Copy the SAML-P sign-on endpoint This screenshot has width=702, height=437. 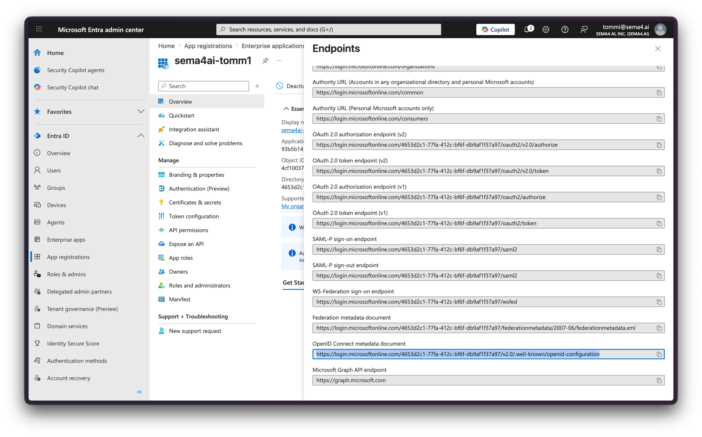tap(659, 250)
